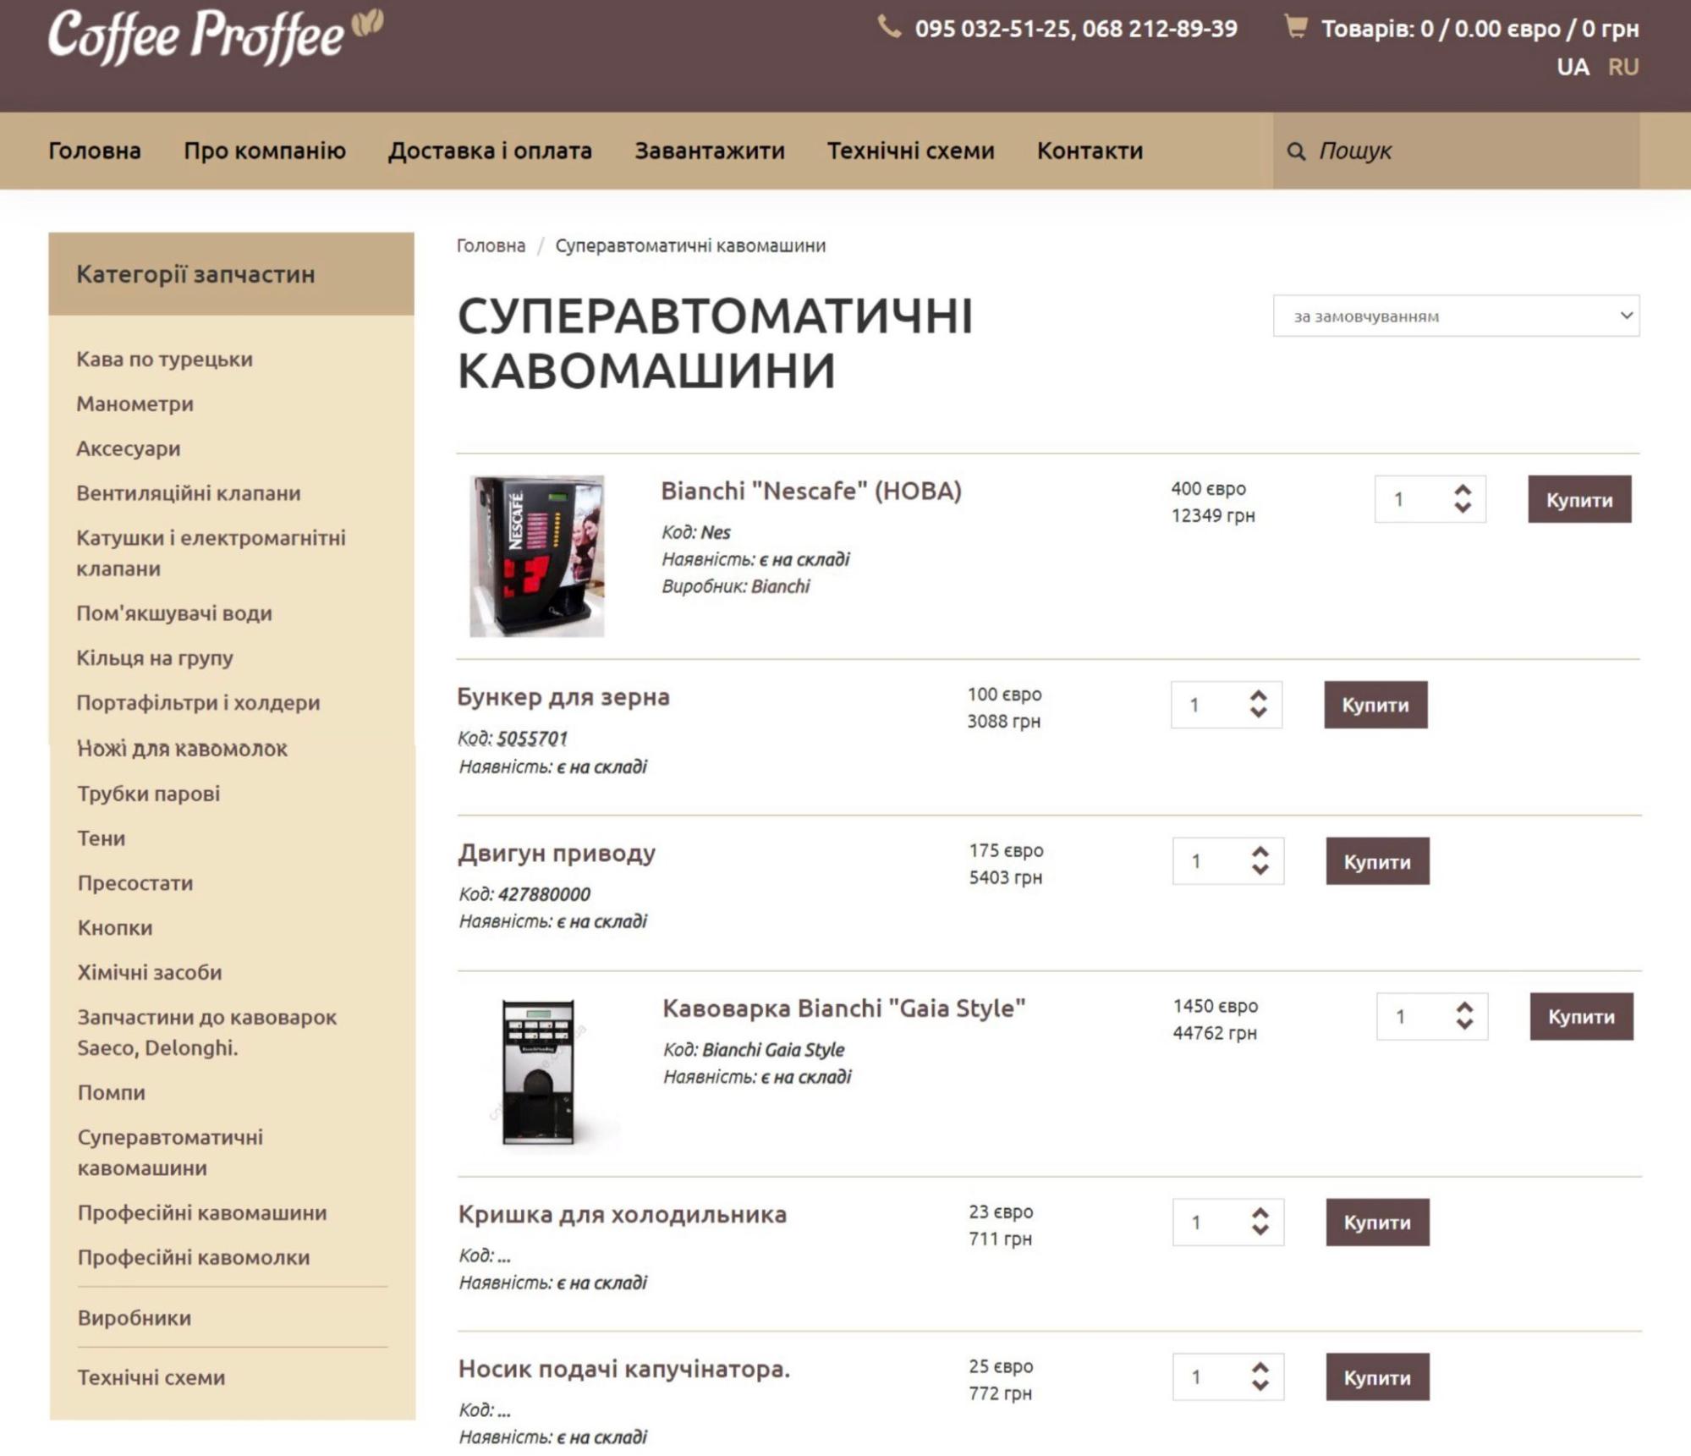Click Головна in the breadcrumb
This screenshot has width=1691, height=1456.
pos(491,245)
